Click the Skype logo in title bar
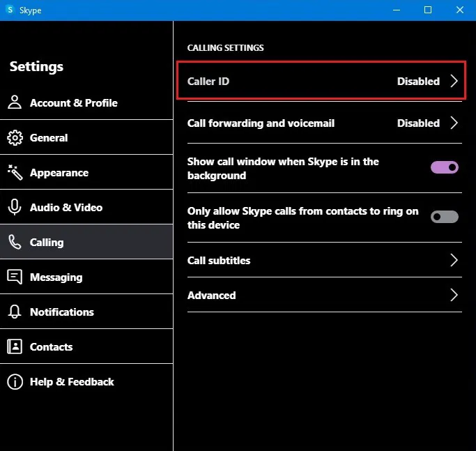The width and height of the screenshot is (476, 451). click(10, 10)
